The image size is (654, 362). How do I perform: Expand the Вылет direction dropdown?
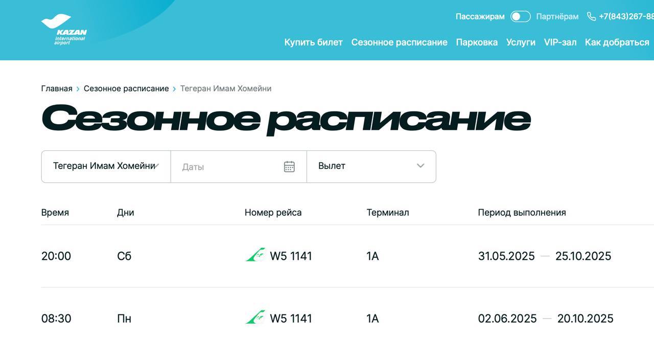[x=370, y=166]
